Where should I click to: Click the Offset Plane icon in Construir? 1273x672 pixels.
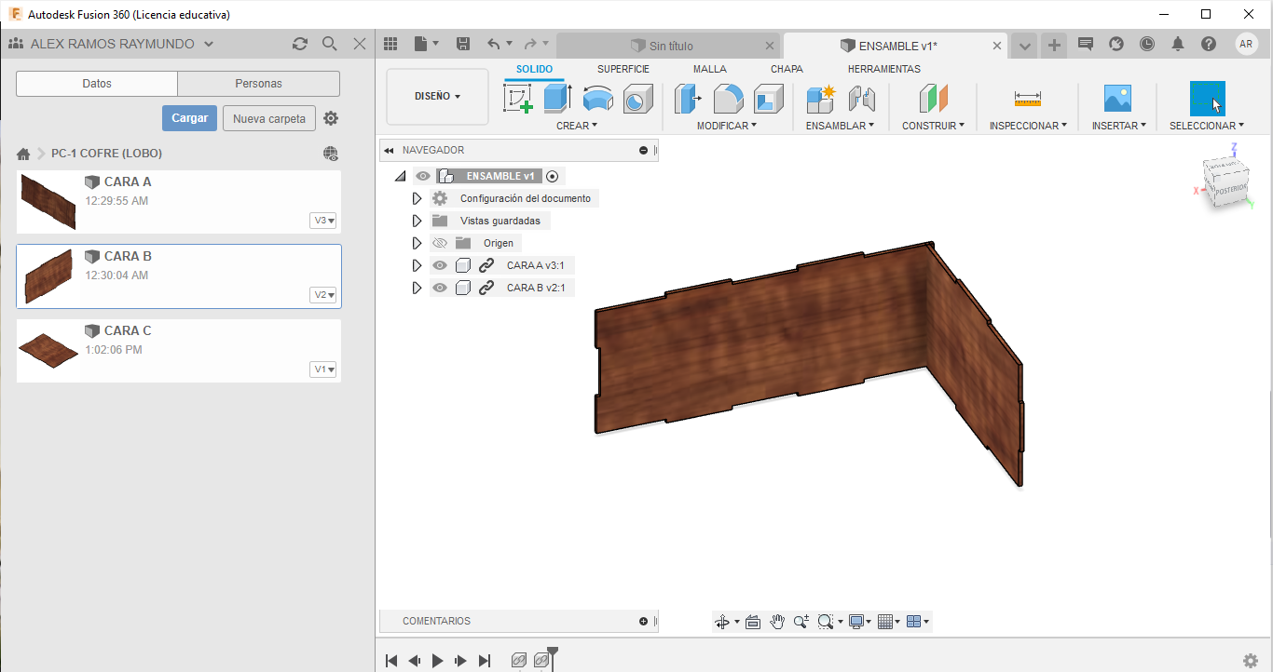[933, 98]
